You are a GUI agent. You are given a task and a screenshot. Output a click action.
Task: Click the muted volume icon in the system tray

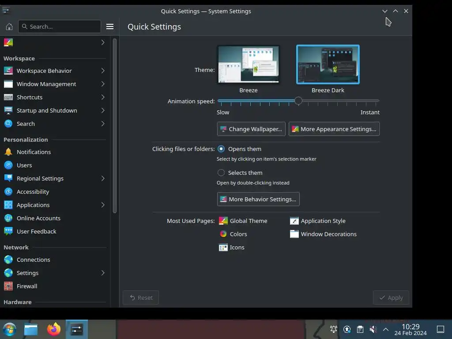373,329
